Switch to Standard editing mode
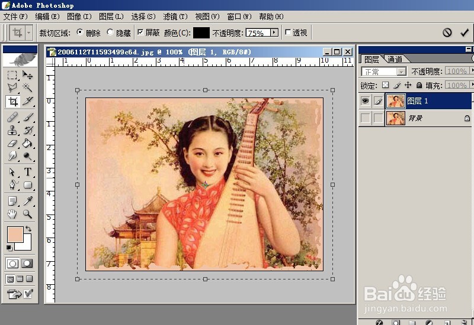474x325 pixels. point(12,264)
